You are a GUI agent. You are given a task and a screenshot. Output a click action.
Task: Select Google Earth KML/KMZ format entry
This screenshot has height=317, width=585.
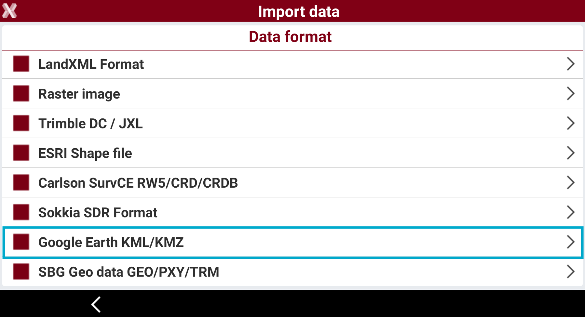point(292,242)
